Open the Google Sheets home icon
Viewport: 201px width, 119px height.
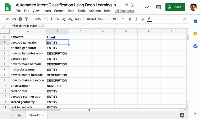pos(8,8)
